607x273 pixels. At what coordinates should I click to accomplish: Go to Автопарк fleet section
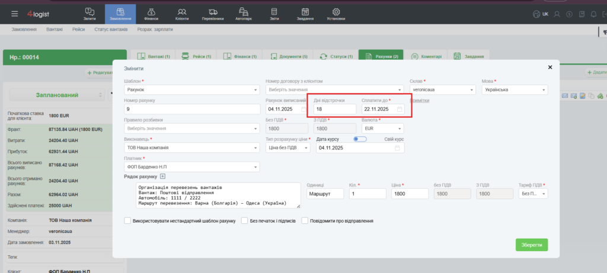click(x=244, y=14)
